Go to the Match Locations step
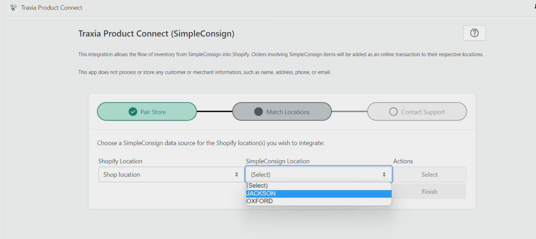This screenshot has height=239, width=536. point(282,112)
